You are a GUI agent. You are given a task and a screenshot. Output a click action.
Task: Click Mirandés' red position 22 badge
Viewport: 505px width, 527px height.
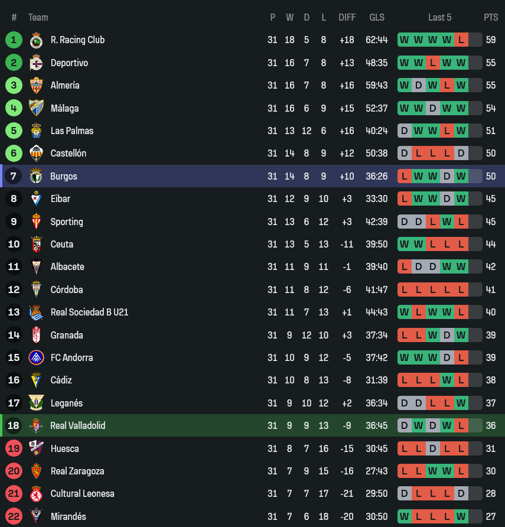14,516
